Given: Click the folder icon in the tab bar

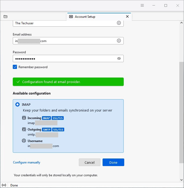Looking at the screenshot, I should pos(5,16).
